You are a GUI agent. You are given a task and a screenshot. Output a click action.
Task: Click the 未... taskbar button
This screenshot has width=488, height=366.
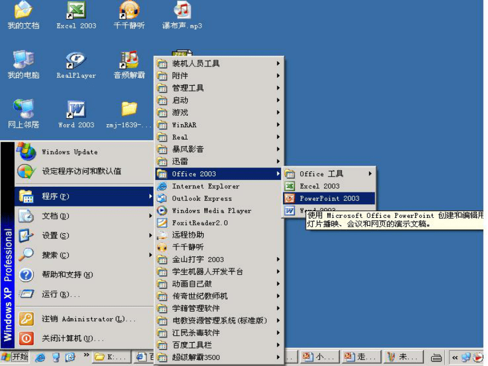(x=403, y=357)
